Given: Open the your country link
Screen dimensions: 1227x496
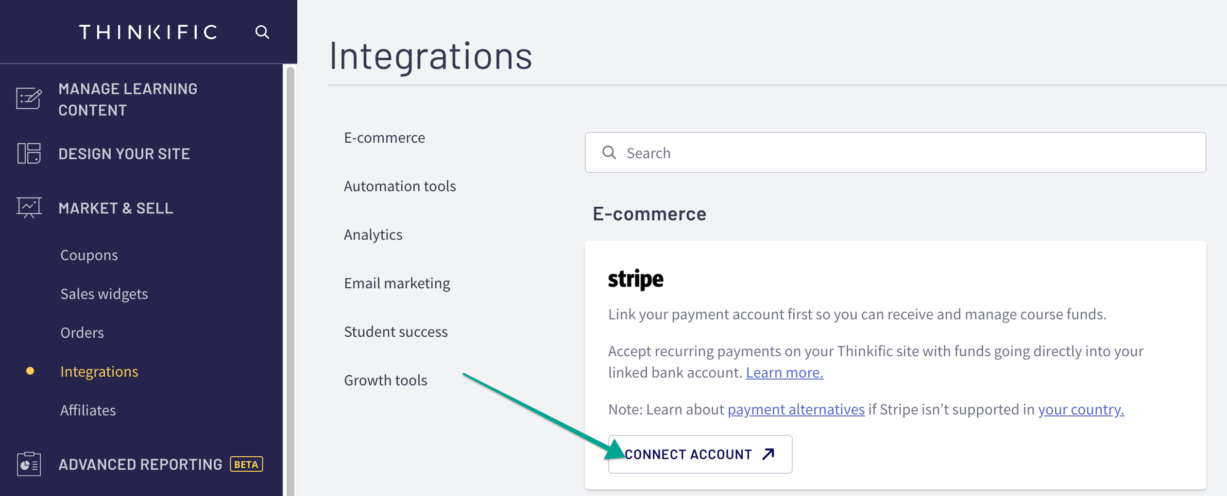Looking at the screenshot, I should [x=1080, y=409].
